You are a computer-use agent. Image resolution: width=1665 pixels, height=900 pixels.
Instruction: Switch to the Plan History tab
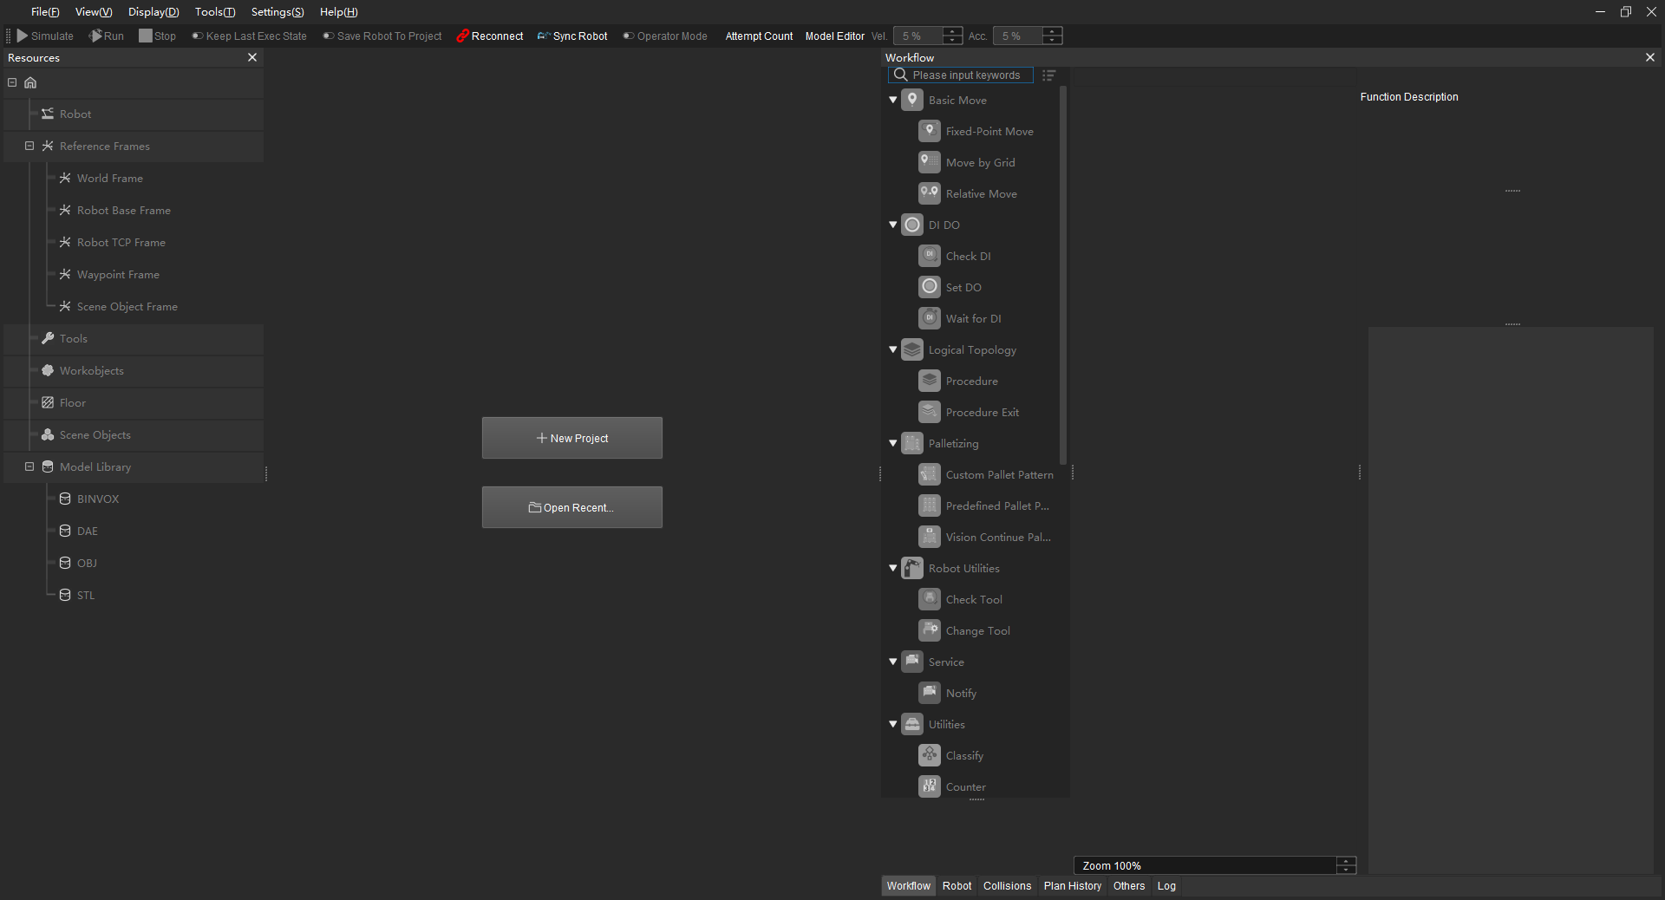tap(1072, 886)
